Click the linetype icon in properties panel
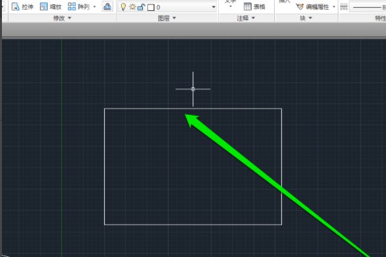This screenshot has height=257, width=386. pos(344,6)
